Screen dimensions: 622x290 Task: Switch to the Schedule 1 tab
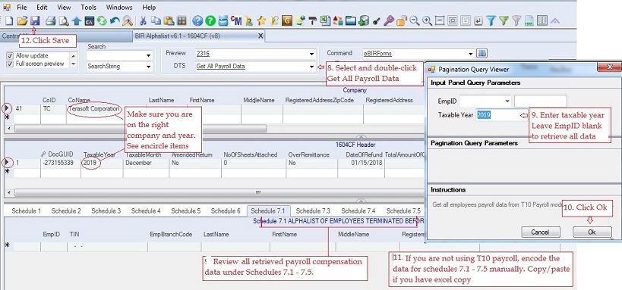pyautogui.click(x=26, y=210)
